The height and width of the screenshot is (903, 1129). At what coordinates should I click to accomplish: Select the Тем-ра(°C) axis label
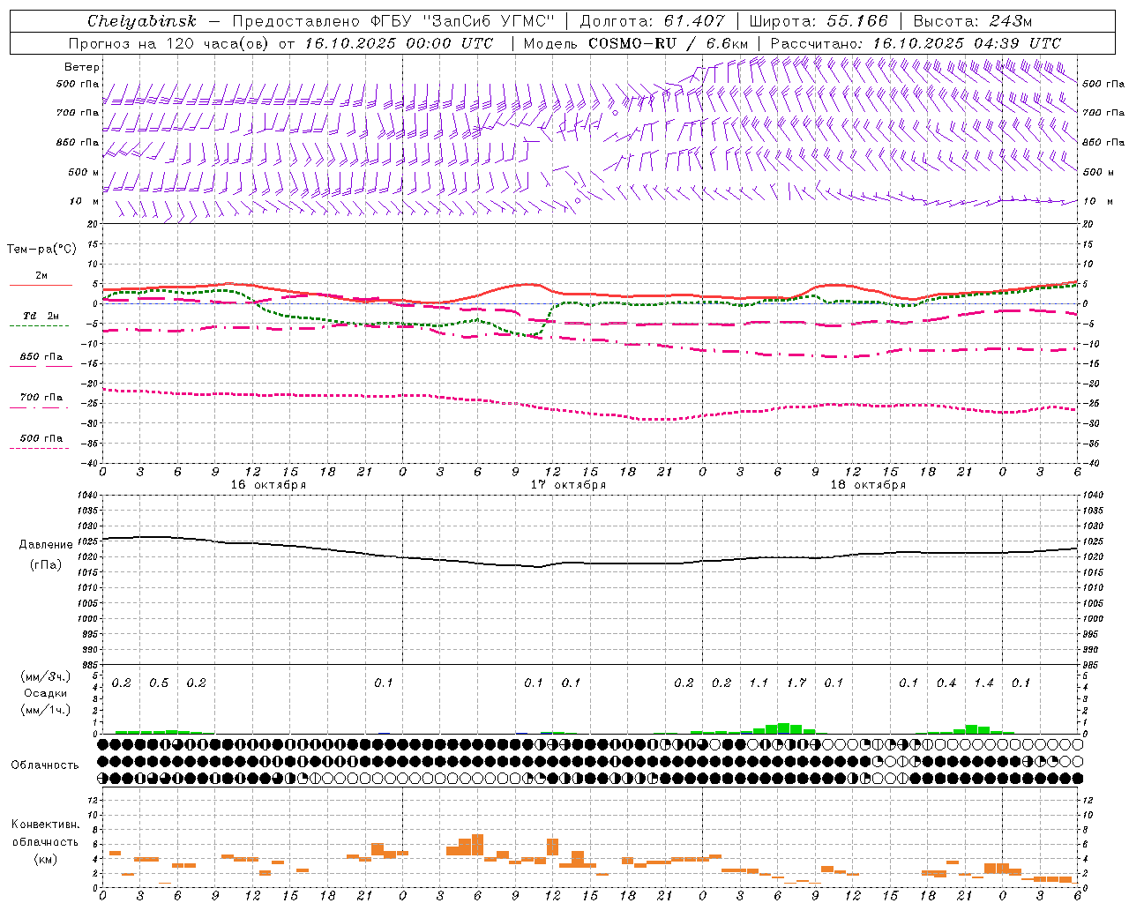[x=41, y=250]
